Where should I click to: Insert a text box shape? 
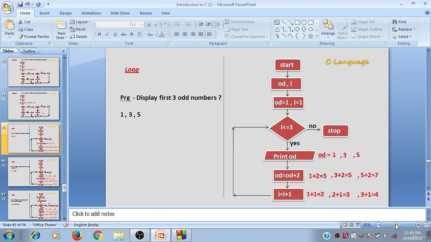tap(277, 23)
